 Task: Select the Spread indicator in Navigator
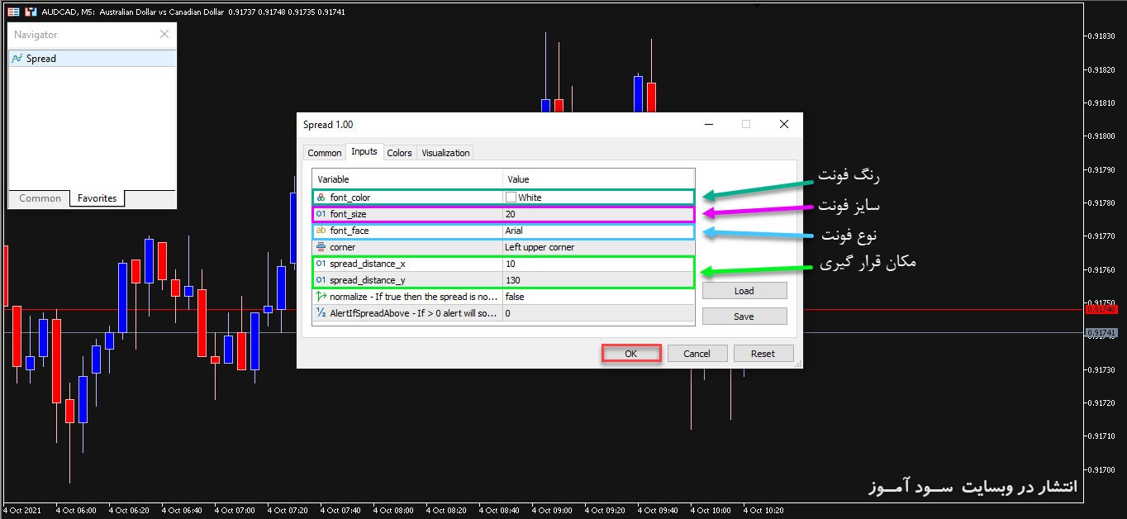(x=40, y=59)
